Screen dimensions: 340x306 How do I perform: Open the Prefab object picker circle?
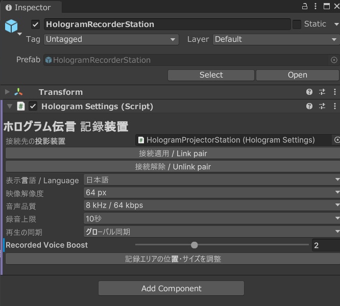[334, 60]
